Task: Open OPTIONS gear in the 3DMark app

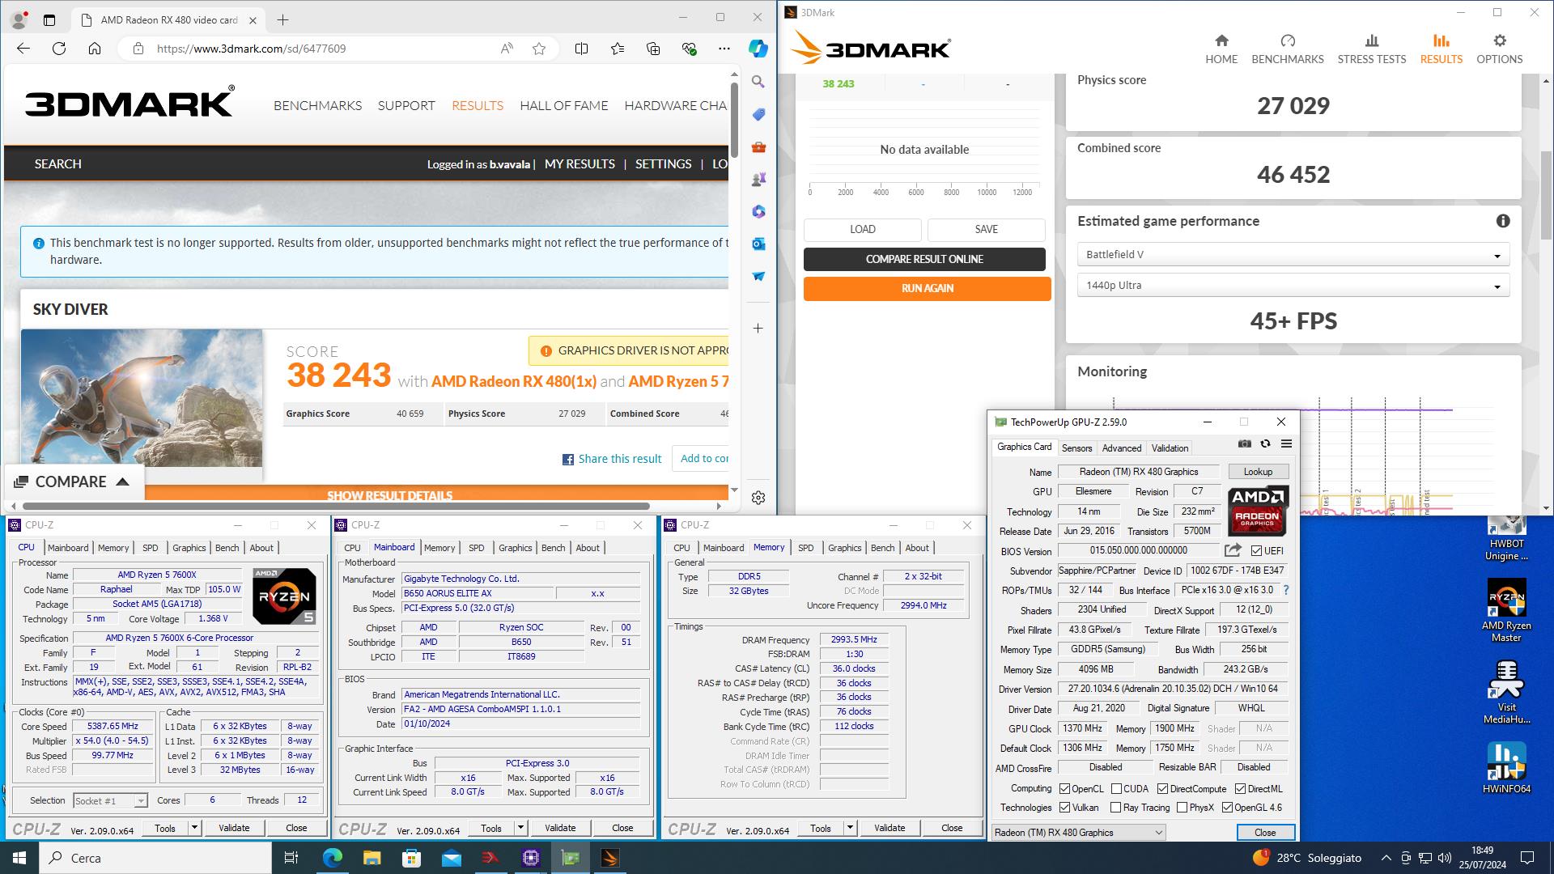Action: tap(1500, 49)
